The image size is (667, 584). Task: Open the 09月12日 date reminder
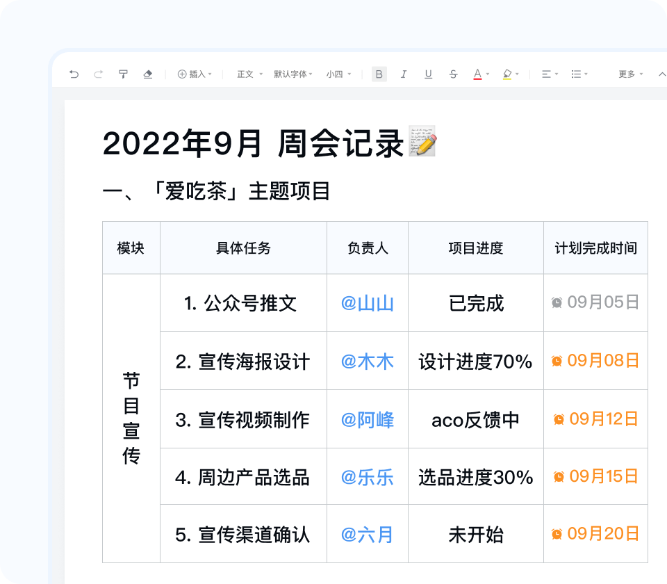(604, 419)
